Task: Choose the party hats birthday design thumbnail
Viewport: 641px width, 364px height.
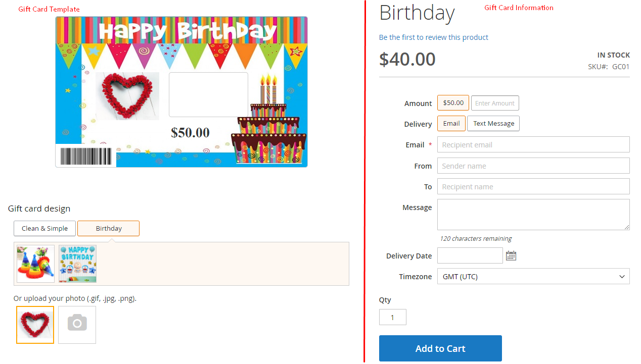Action: click(x=35, y=264)
